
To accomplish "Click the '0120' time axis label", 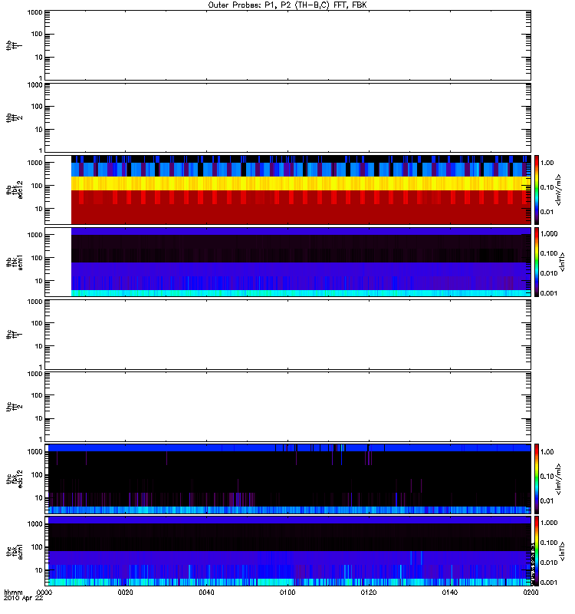I will pyautogui.click(x=369, y=592).
